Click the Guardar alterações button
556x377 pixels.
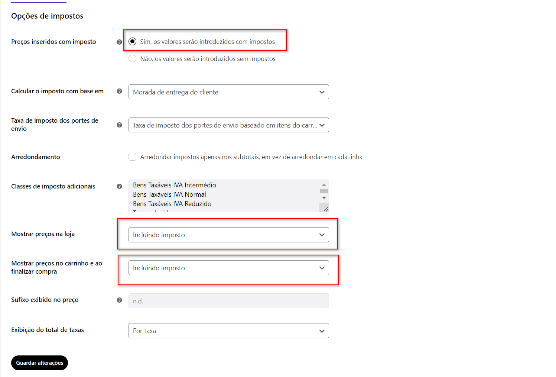[x=39, y=363]
